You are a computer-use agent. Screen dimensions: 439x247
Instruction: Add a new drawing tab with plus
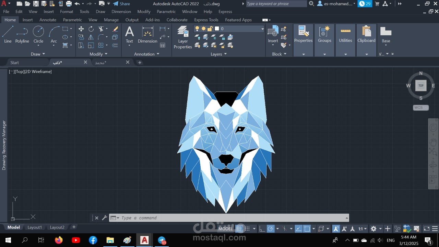pos(140,62)
